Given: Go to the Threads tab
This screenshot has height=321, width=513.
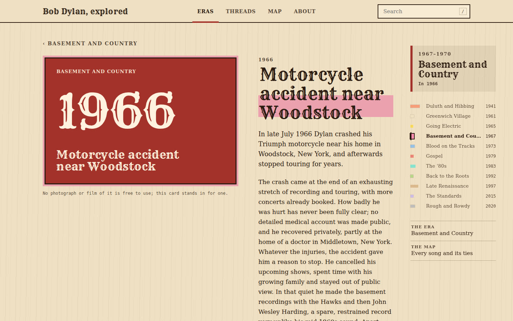Looking at the screenshot, I should click(240, 11).
